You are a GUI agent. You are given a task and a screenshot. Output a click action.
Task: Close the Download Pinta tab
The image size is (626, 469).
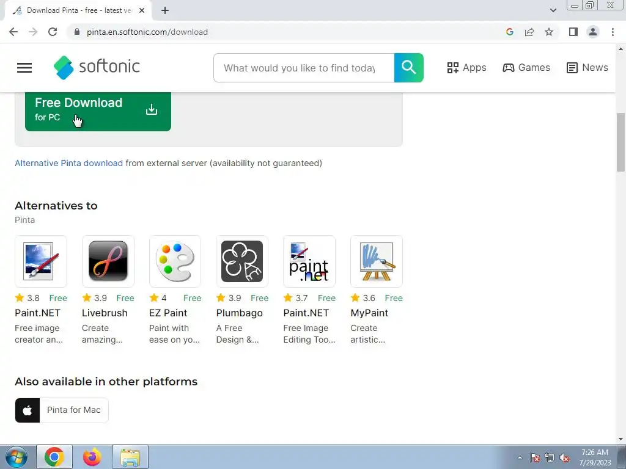(142, 10)
